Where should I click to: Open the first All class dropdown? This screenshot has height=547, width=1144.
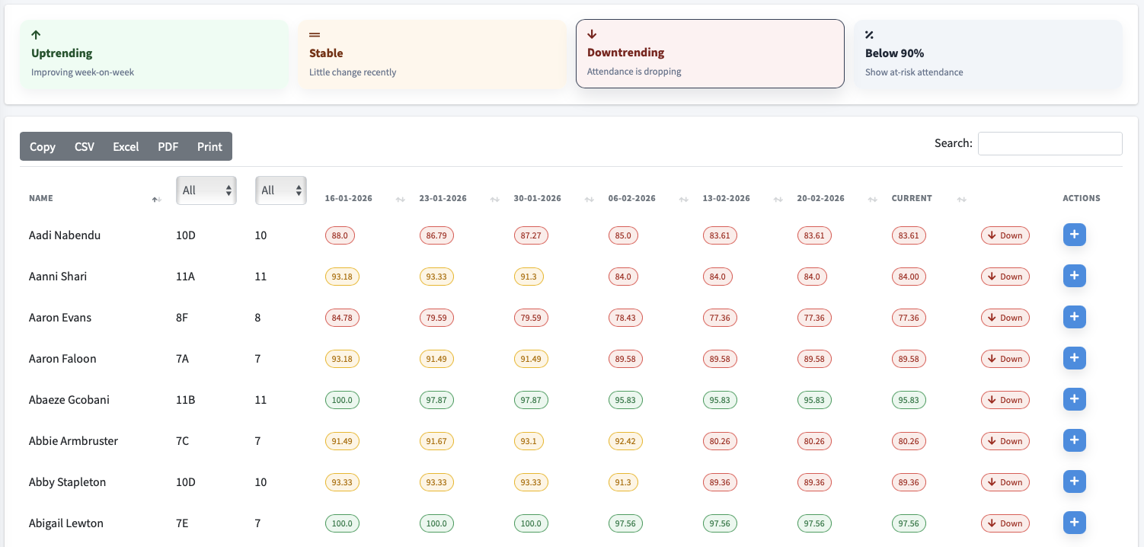point(206,189)
